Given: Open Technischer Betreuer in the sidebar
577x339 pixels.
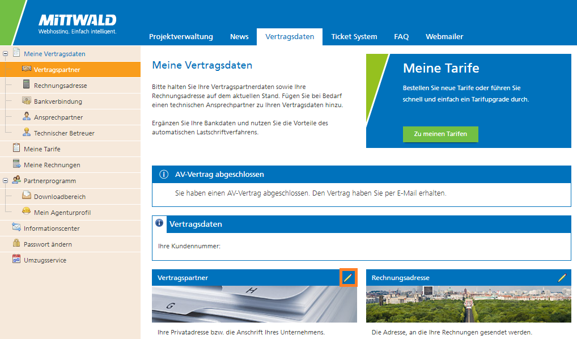Looking at the screenshot, I should (64, 133).
